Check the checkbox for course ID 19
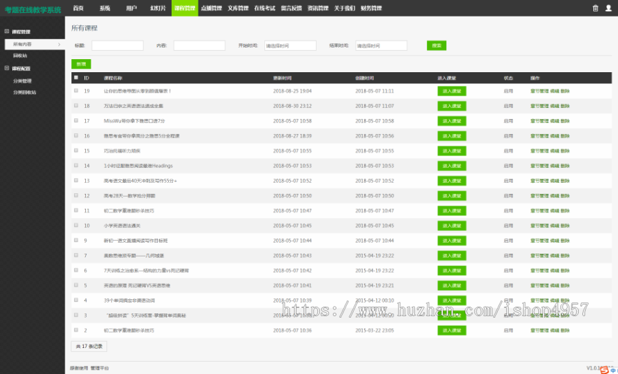618x374 pixels. point(76,91)
